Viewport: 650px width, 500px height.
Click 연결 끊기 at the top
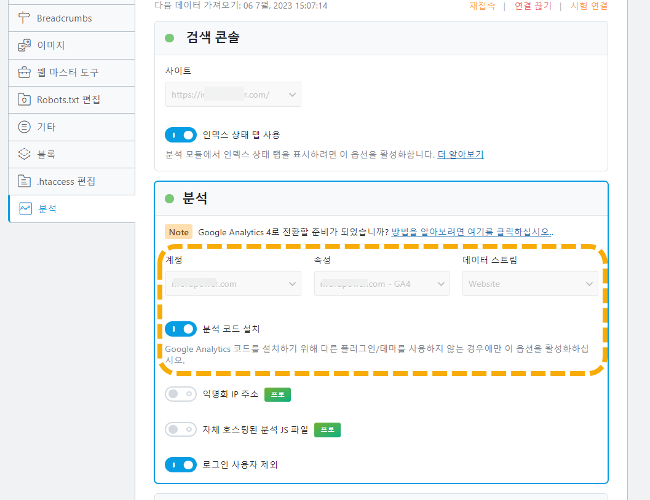(x=533, y=5)
